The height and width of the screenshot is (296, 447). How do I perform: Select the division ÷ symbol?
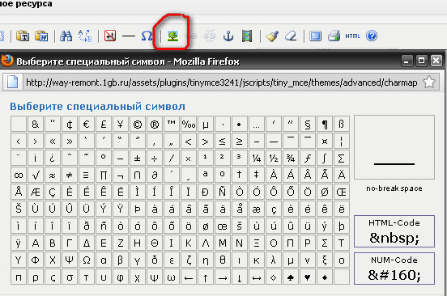point(155,158)
